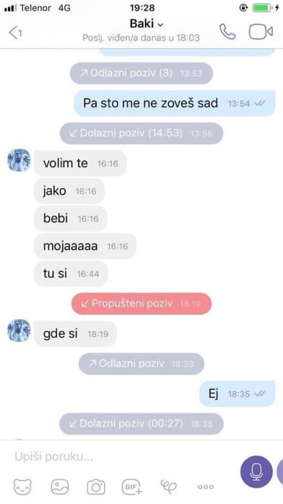Screen dimensions: 283x504
Task: Open more options three-dots icon
Action: pyautogui.click(x=206, y=487)
